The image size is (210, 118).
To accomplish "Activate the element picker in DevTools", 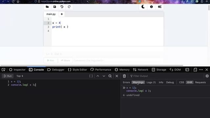I will 4,70.
